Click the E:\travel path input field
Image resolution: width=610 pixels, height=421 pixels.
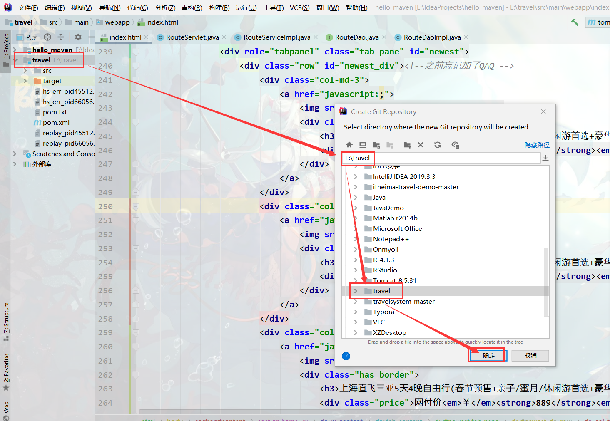point(441,158)
